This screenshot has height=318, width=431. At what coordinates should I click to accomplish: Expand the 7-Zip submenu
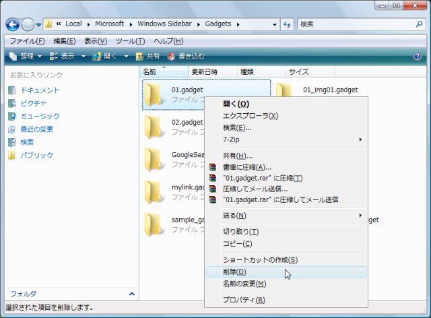tap(286, 139)
